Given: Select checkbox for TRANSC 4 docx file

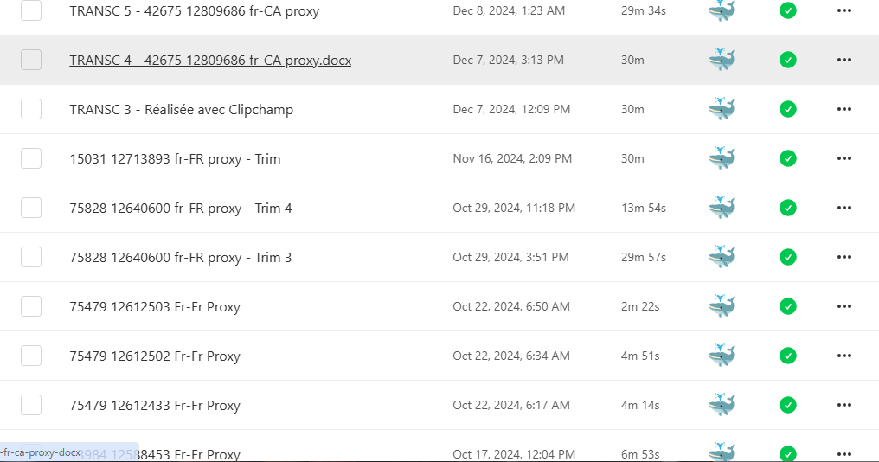Looking at the screenshot, I should (x=31, y=60).
